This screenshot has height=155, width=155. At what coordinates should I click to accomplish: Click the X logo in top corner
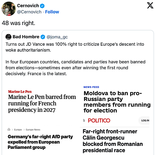tap(150, 5)
